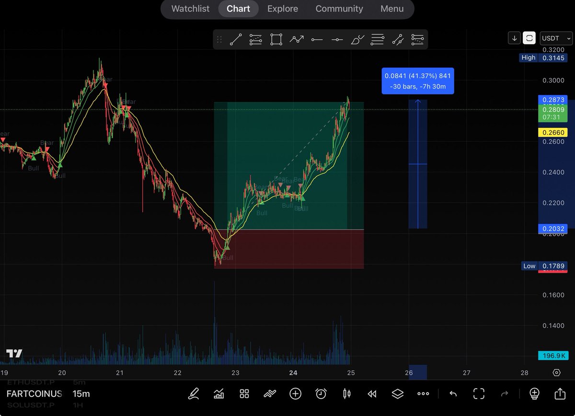Activate the Bar Replay rewind icon
Viewport: 575px width, 416px height.
coord(372,393)
